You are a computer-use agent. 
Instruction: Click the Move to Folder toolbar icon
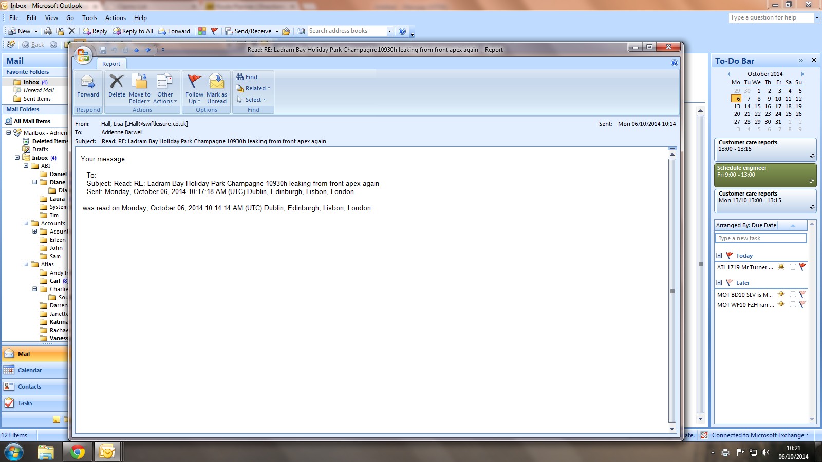[60, 31]
